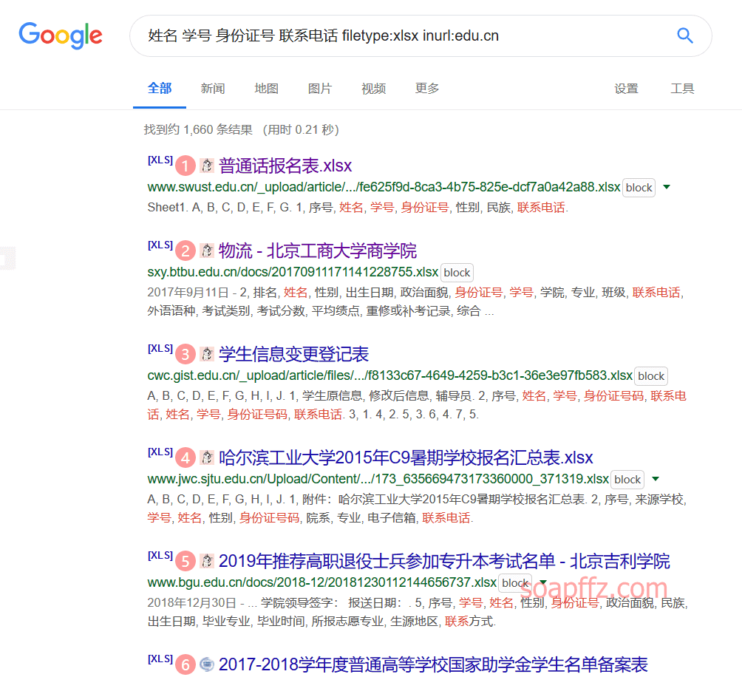The height and width of the screenshot is (677, 742).
Task: Expand dropdown arrow after bgu.edu.cn URL
Action: 543,582
